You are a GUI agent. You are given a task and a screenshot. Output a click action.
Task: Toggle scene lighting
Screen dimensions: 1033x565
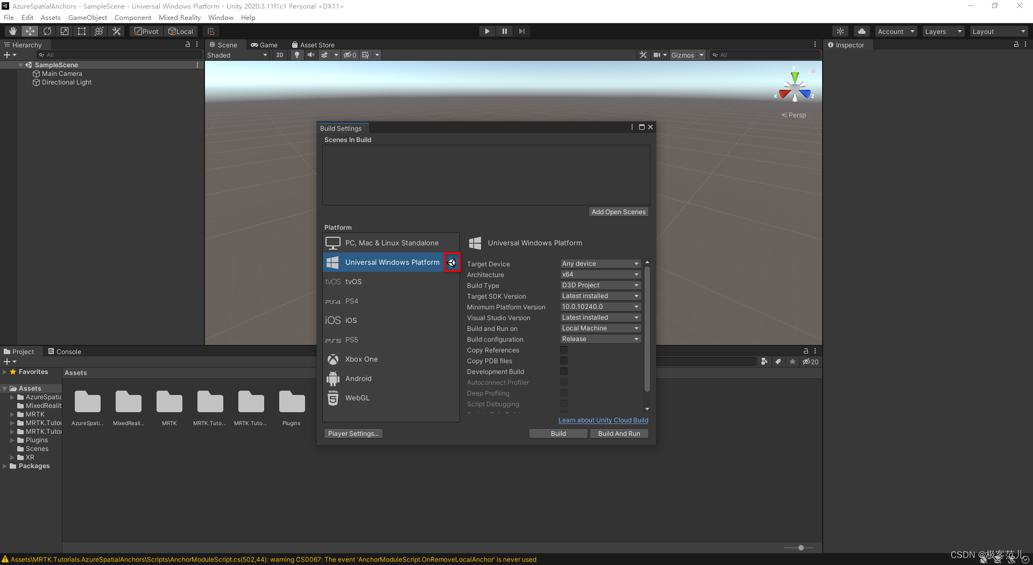[x=297, y=55]
